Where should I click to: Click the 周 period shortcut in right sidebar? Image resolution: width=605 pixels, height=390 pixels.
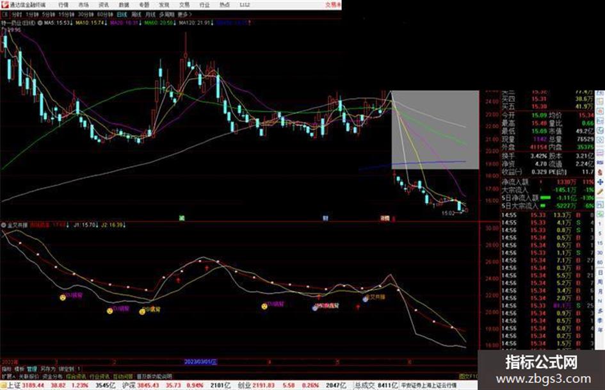click(x=600, y=282)
